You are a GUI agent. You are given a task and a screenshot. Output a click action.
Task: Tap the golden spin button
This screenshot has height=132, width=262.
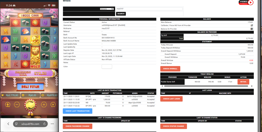coord(30,105)
